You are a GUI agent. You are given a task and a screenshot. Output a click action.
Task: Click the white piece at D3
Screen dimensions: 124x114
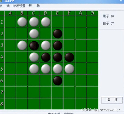(46, 45)
